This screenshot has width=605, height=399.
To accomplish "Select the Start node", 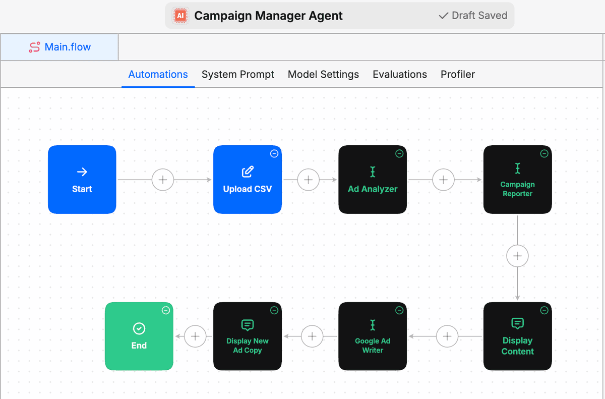I will pos(82,180).
